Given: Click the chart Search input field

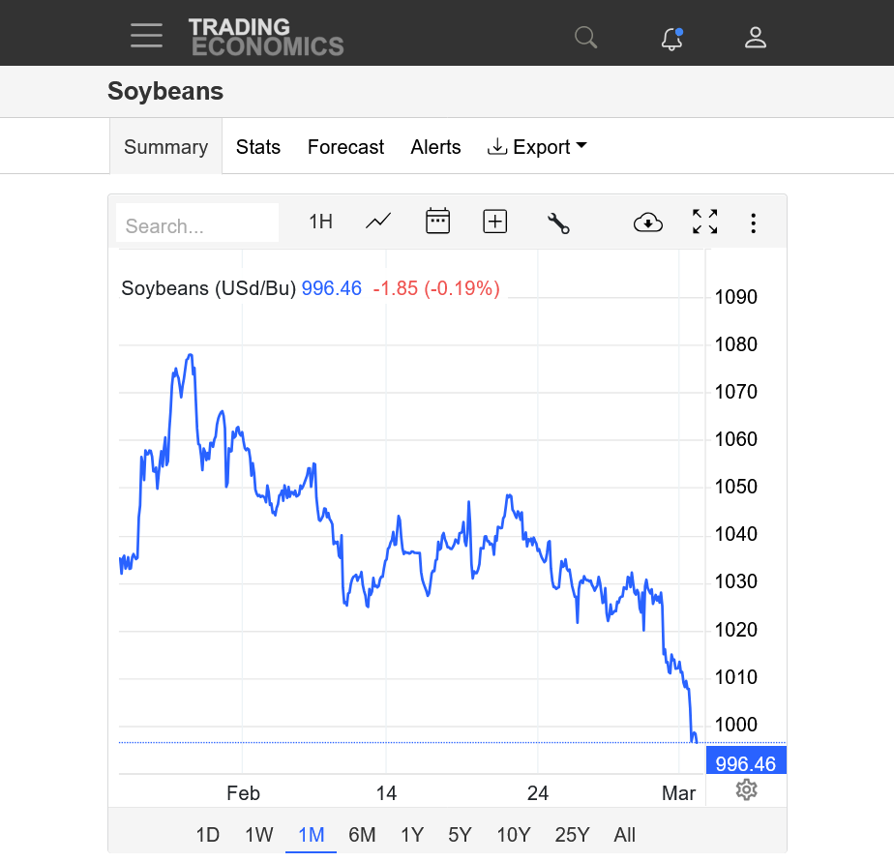Looking at the screenshot, I should [x=197, y=225].
